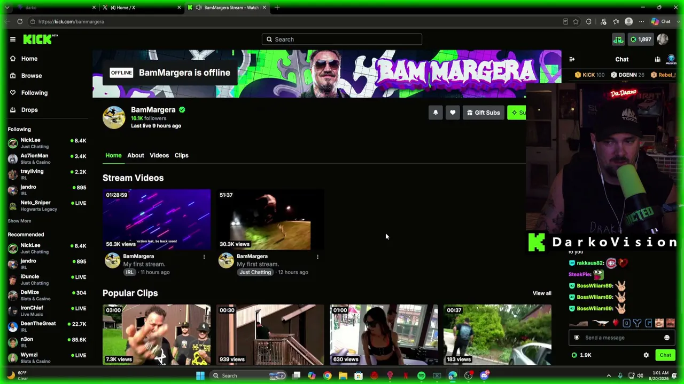The image size is (684, 384).
Task: Open the emote picker smiley
Action: (x=667, y=338)
